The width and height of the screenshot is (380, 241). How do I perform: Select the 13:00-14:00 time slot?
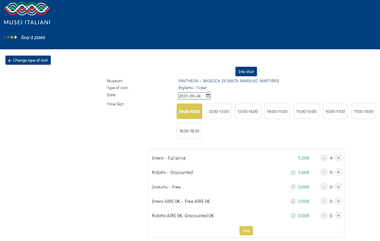tap(248, 111)
